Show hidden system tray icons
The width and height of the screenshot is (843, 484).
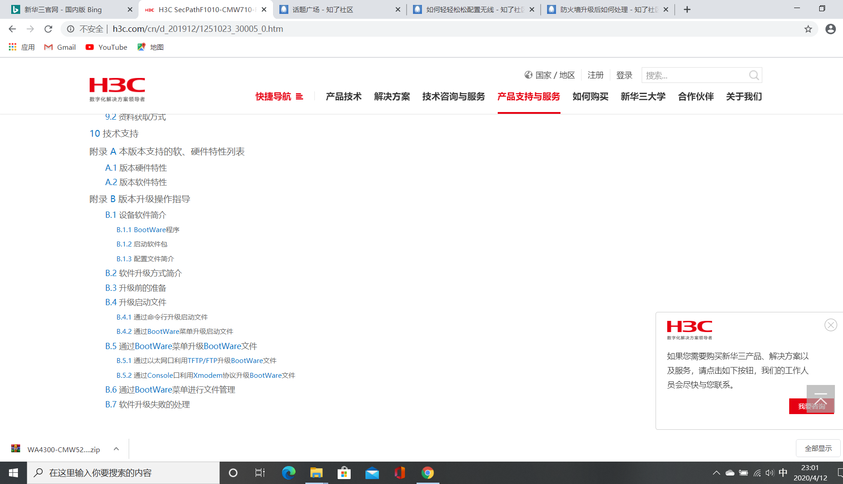click(x=716, y=473)
